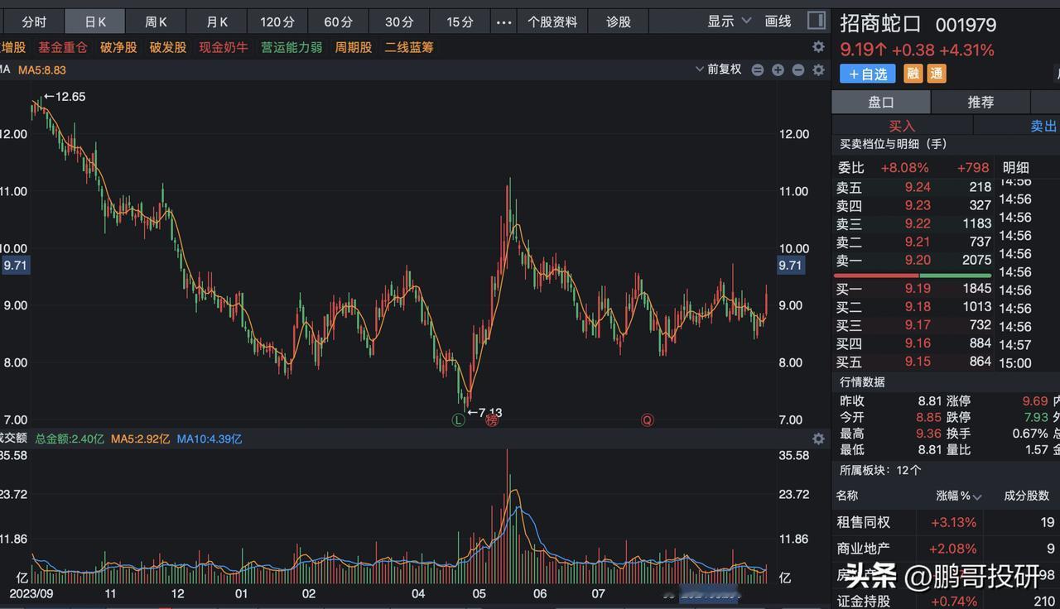This screenshot has height=609, width=1060.
Task: Select the 15分 period tab
Action: (460, 22)
